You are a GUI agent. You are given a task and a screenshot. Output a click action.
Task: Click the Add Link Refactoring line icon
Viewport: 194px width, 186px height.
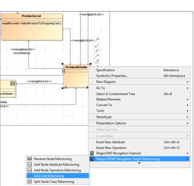click(29, 176)
